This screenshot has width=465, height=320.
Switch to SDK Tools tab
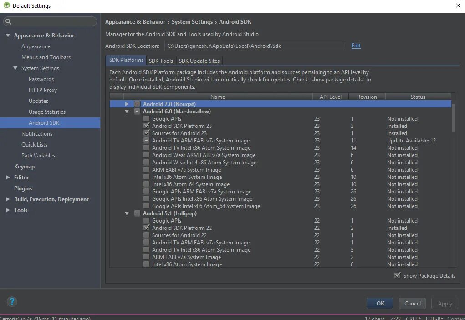click(161, 61)
